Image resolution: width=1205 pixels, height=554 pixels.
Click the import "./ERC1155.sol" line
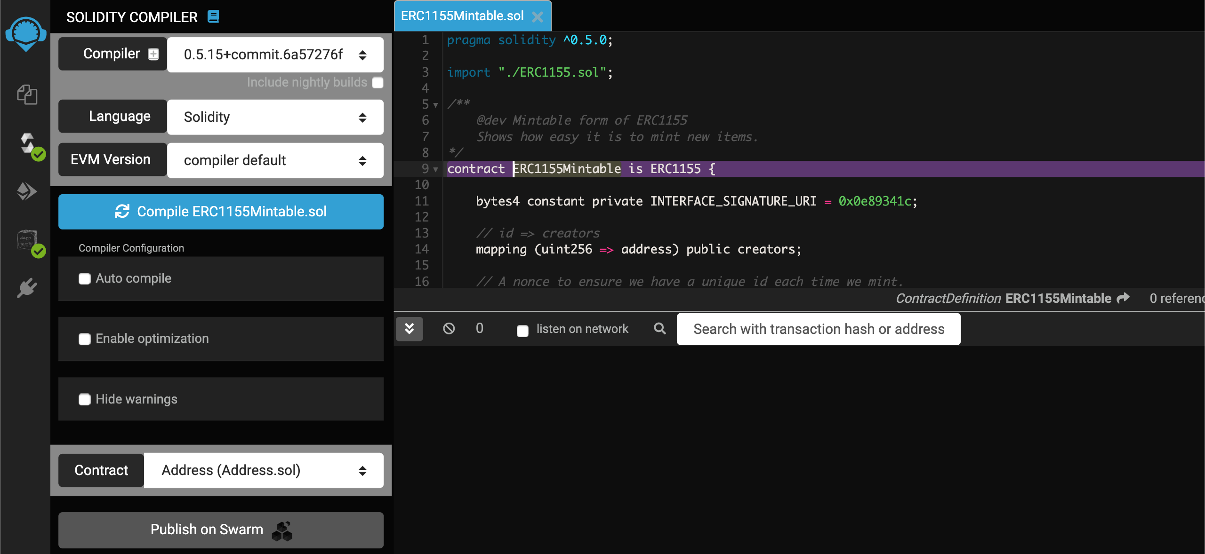[530, 72]
